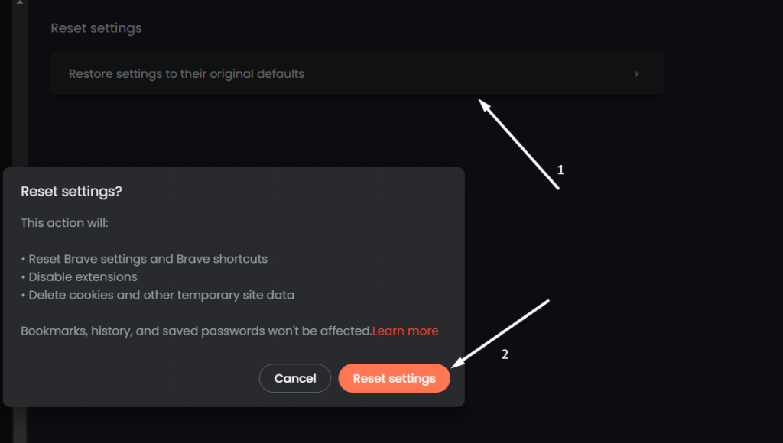Image resolution: width=783 pixels, height=443 pixels.
Task: Confirm with the orange Reset settings button
Action: point(394,378)
